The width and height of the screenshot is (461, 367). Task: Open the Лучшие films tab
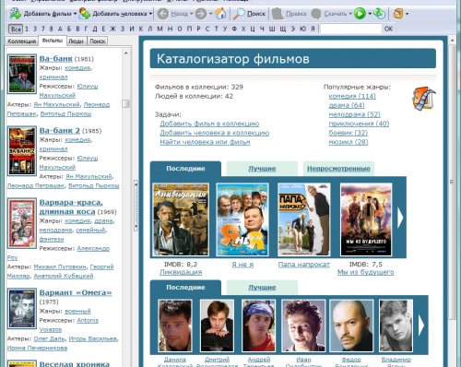coord(262,169)
